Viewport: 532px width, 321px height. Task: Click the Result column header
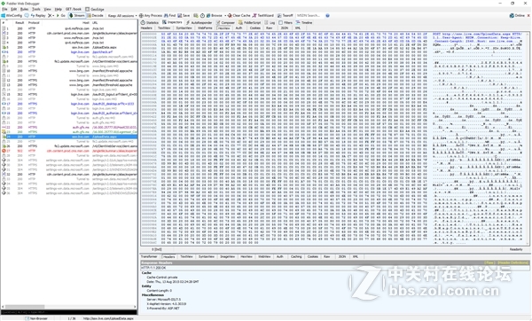(20, 23)
